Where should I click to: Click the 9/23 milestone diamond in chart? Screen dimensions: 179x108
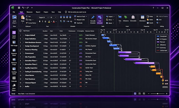pyautogui.click(x=163, y=80)
